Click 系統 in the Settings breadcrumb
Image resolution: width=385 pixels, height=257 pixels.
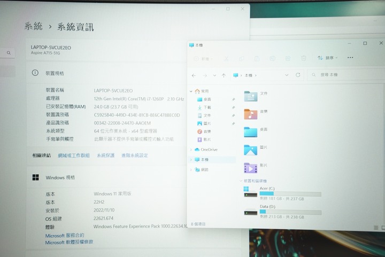pyautogui.click(x=33, y=26)
